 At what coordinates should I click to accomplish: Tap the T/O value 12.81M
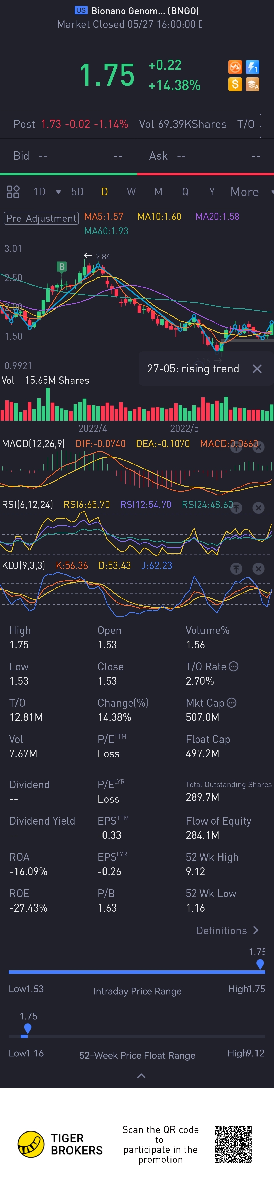tap(26, 717)
